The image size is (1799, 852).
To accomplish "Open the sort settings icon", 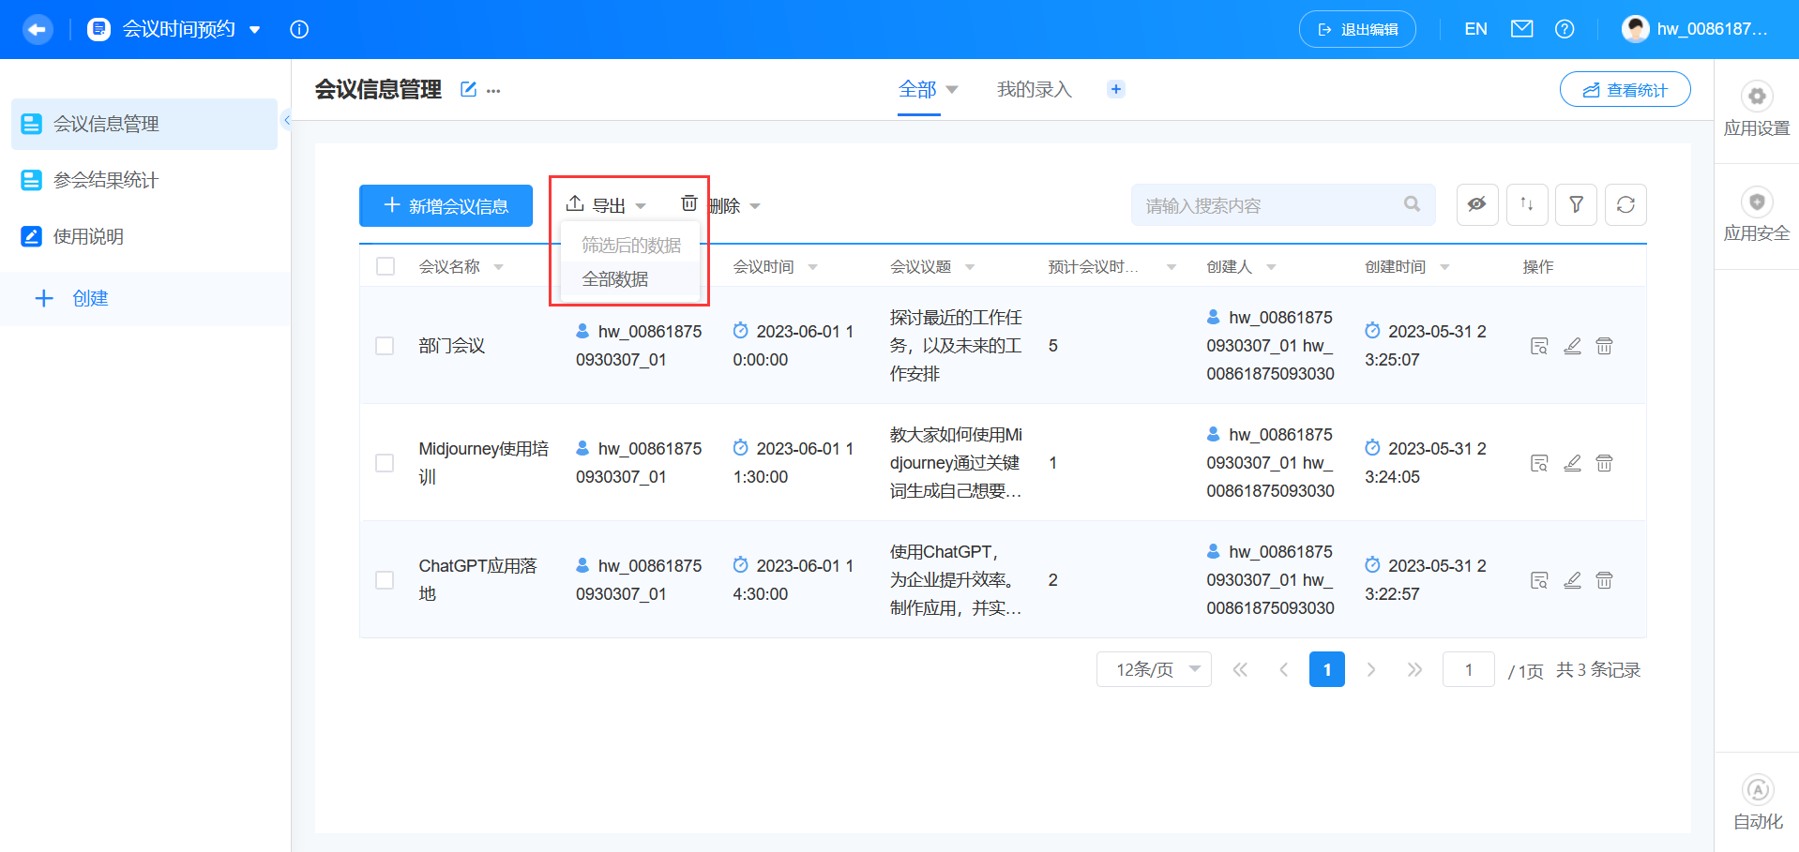I will [x=1526, y=204].
